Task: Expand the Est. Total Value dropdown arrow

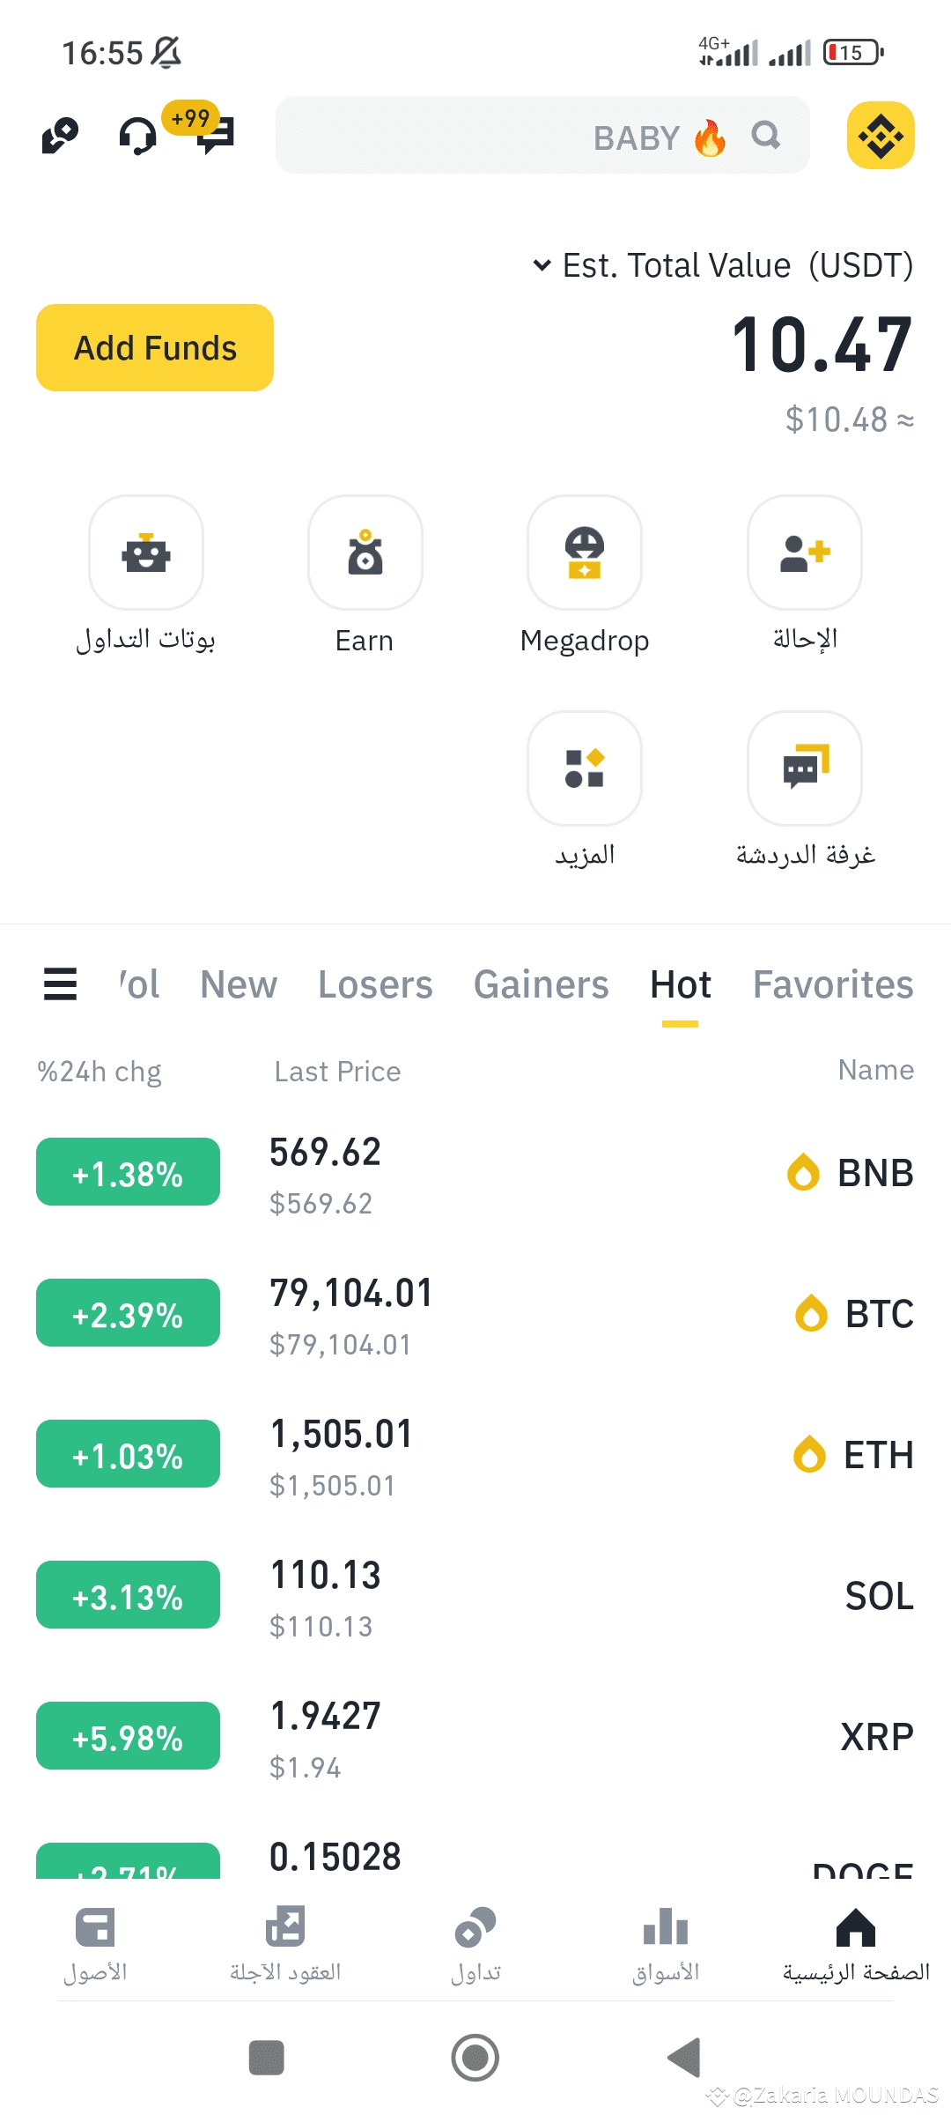Action: point(542,265)
